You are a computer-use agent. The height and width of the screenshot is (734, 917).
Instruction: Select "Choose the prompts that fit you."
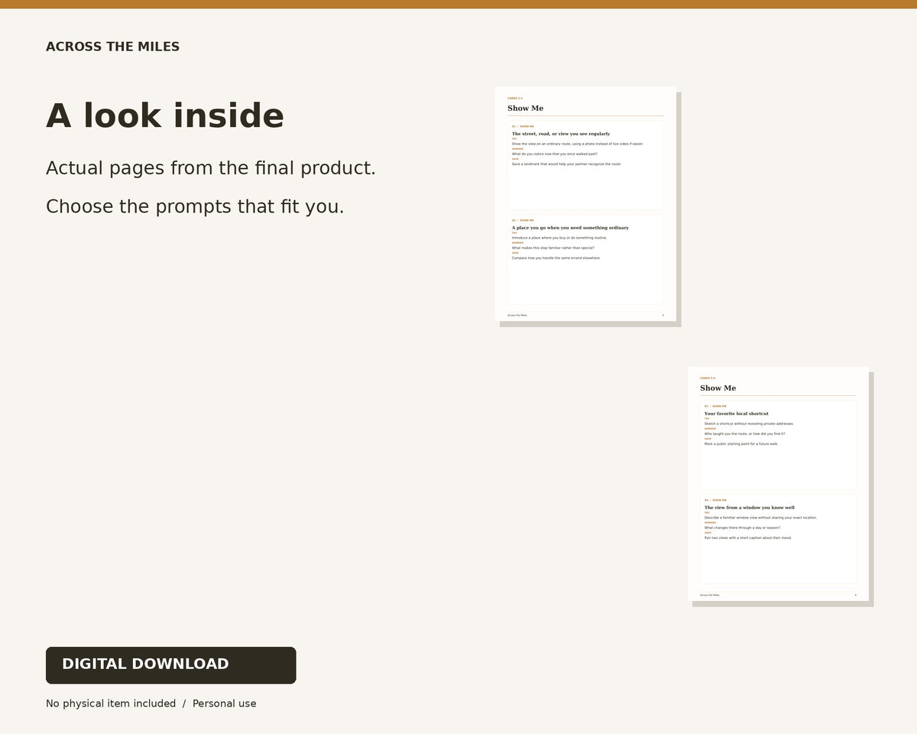195,206
